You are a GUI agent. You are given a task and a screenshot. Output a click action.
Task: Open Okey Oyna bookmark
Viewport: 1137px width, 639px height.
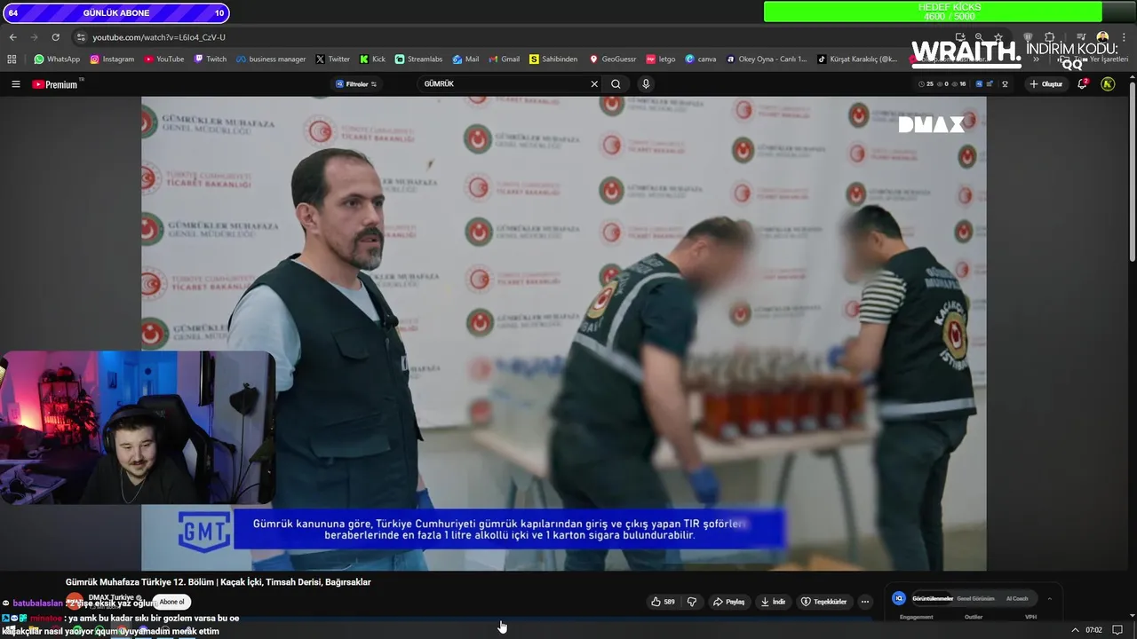point(767,59)
